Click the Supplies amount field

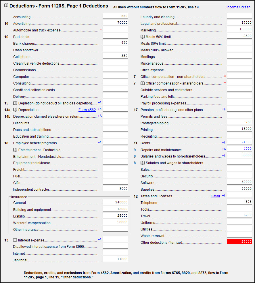239,188
